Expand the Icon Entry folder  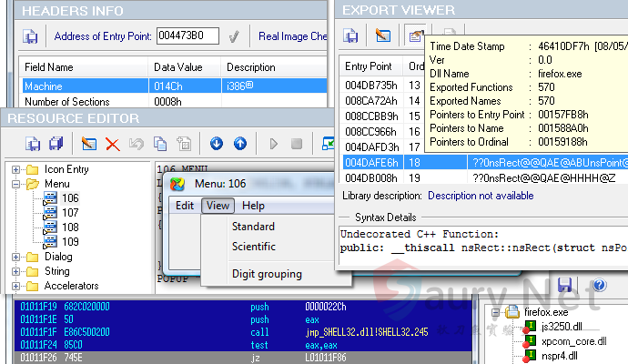click(16, 169)
